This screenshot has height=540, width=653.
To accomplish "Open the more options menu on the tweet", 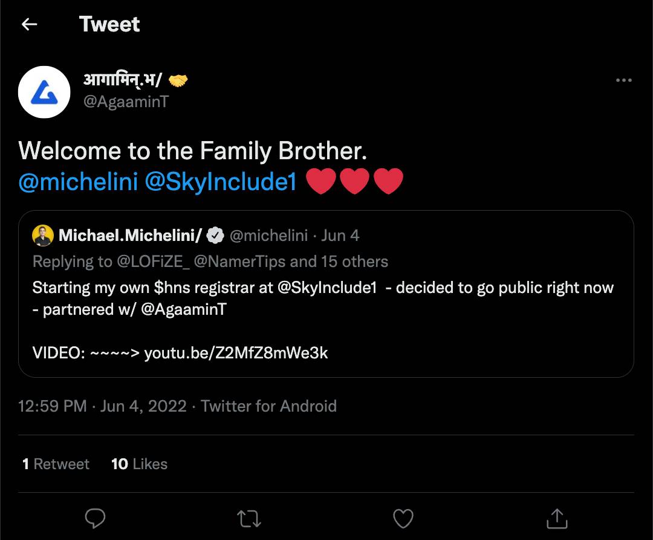I will (624, 79).
